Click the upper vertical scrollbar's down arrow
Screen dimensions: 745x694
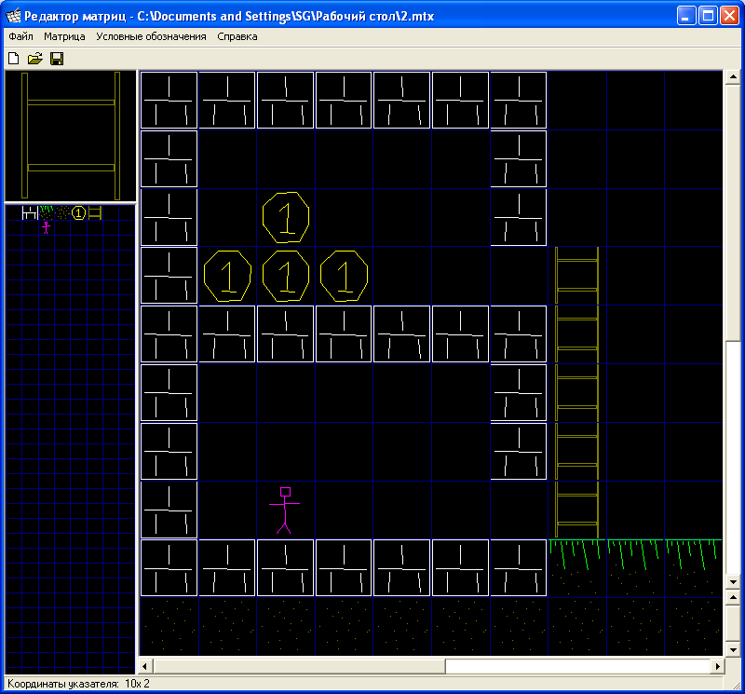(x=733, y=581)
